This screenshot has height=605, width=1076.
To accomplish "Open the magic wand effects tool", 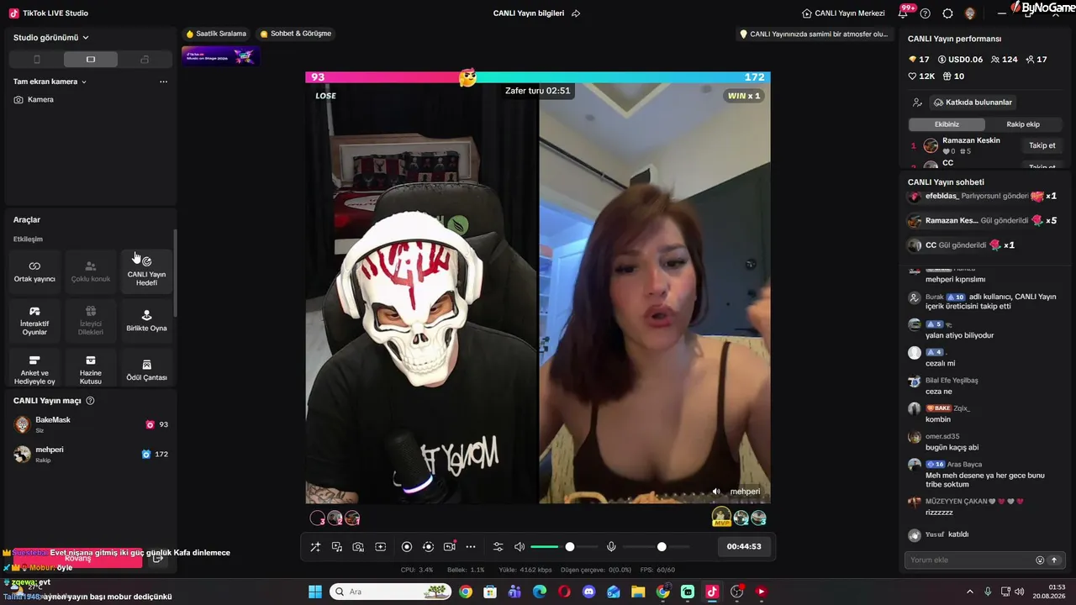I will pyautogui.click(x=315, y=547).
